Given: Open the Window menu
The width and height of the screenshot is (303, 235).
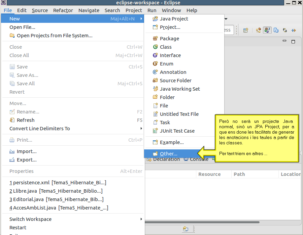Looking at the screenshot, I should pos(171,10).
